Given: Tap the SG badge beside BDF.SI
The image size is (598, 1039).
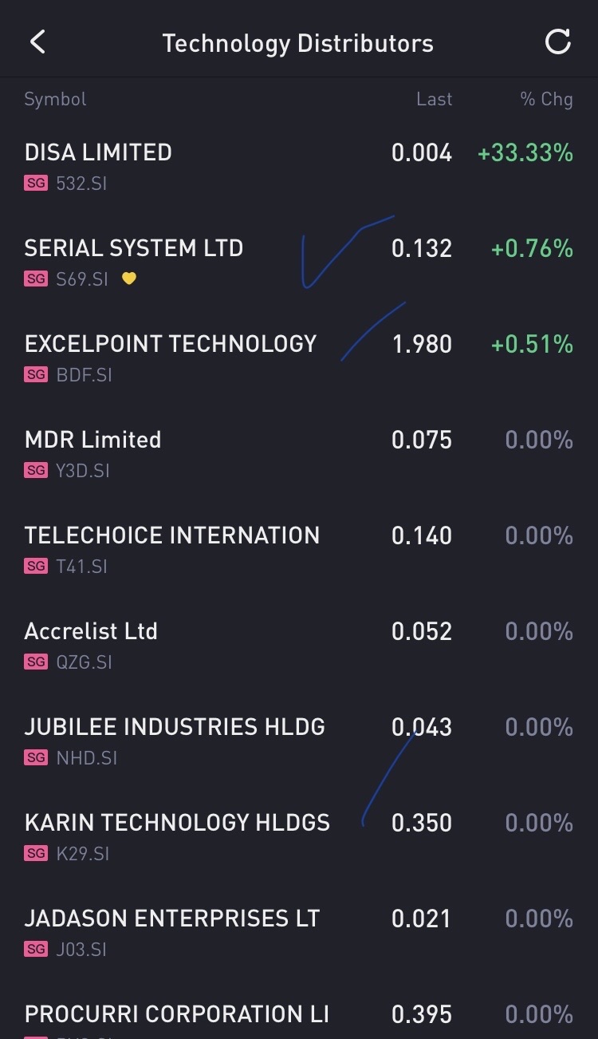Looking at the screenshot, I should [36, 375].
